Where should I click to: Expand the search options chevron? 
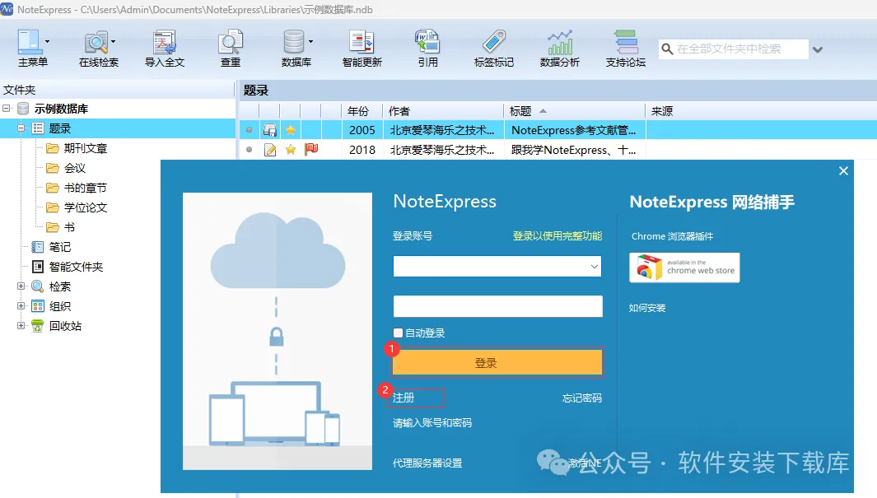click(818, 49)
